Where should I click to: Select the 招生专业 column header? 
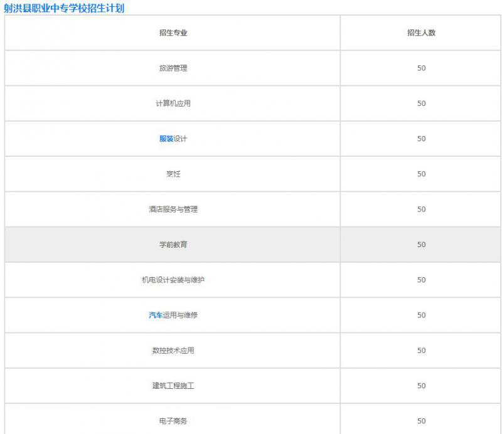[x=173, y=33]
